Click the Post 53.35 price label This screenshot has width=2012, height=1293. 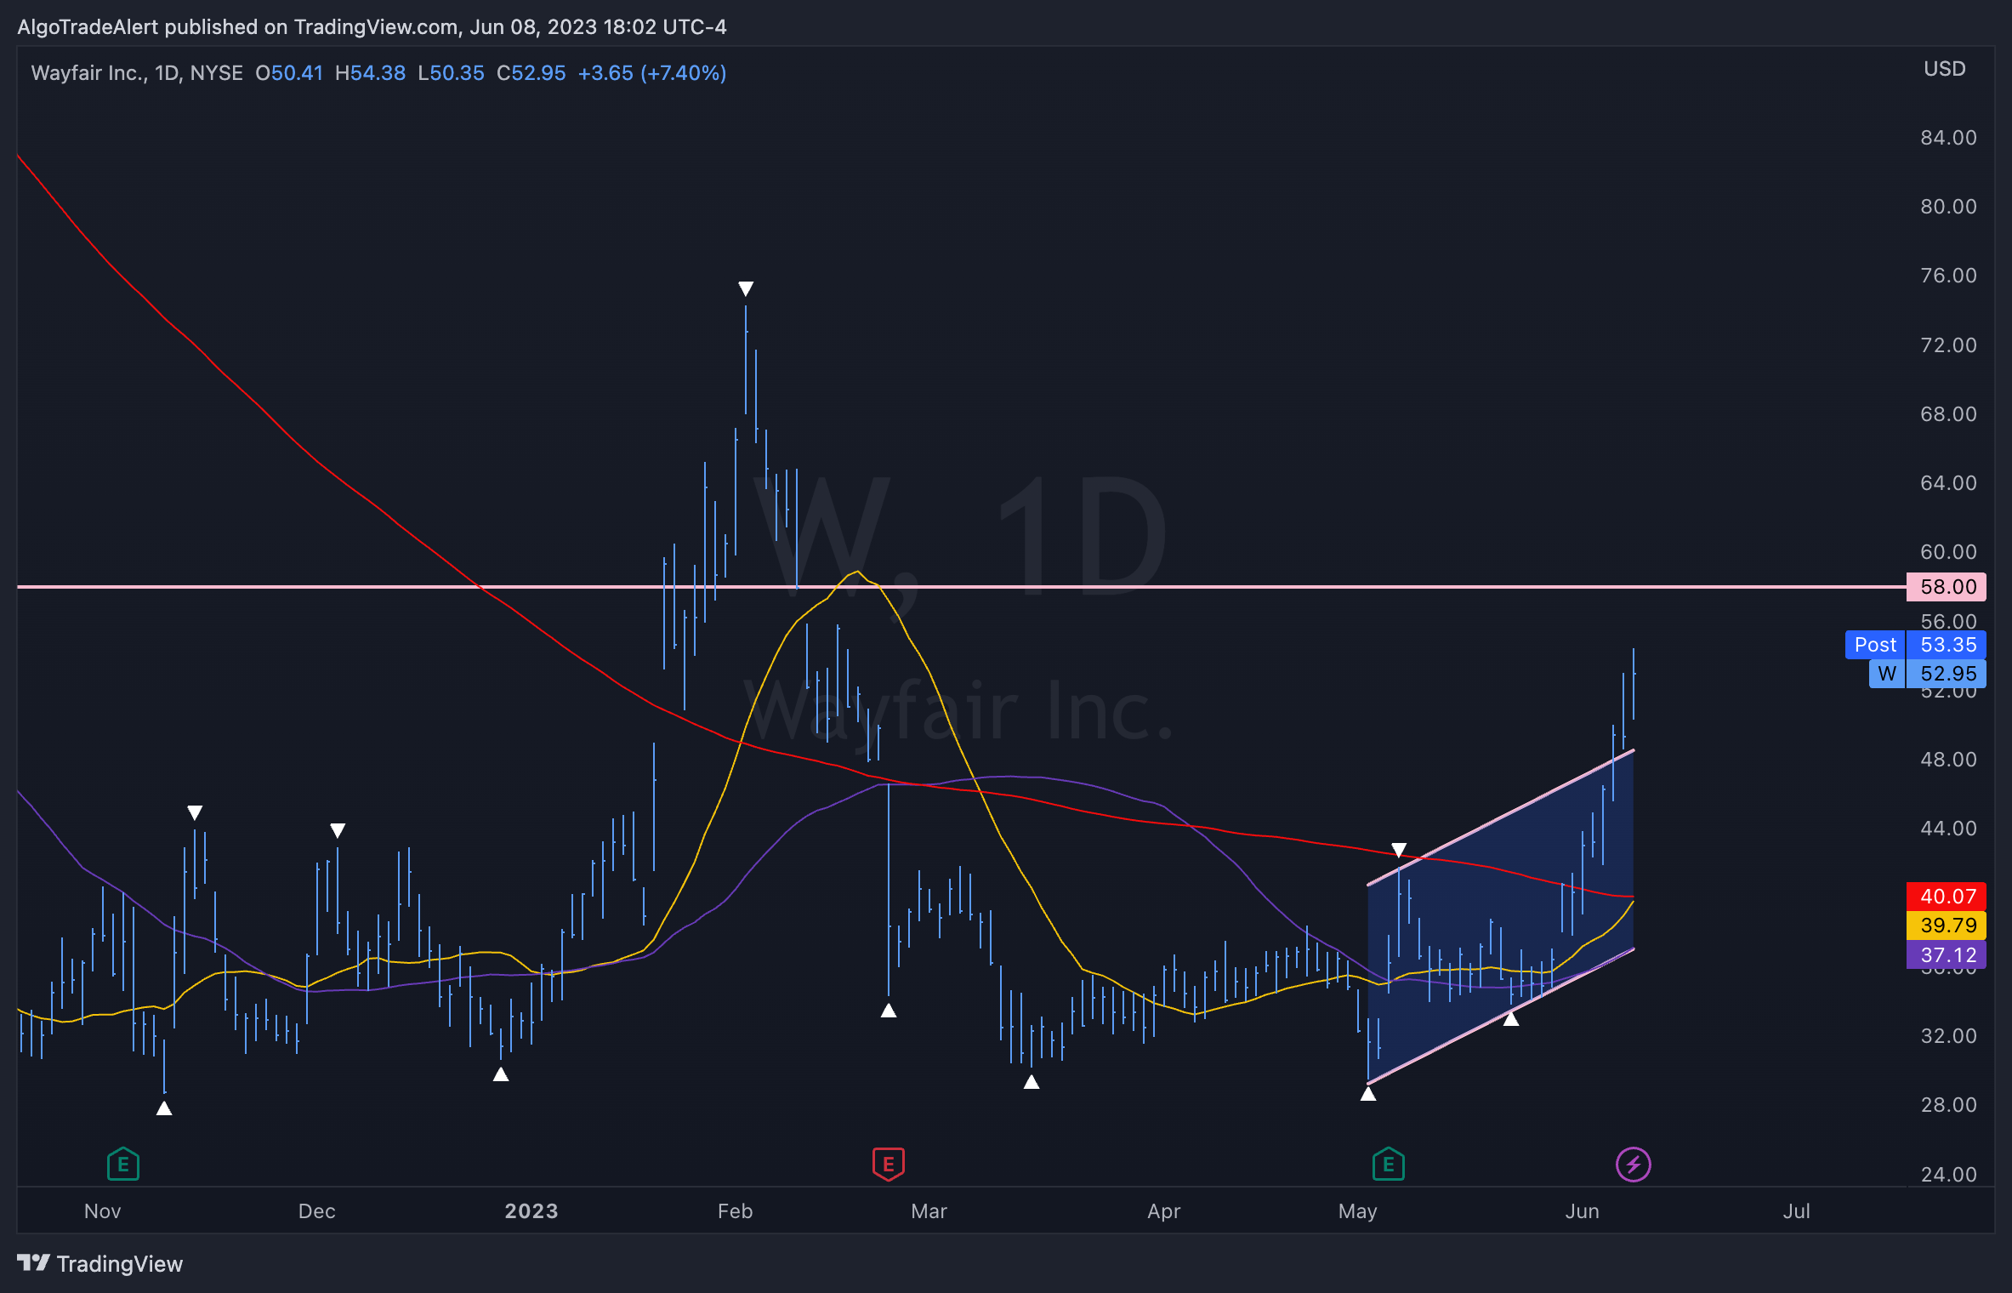1916,645
